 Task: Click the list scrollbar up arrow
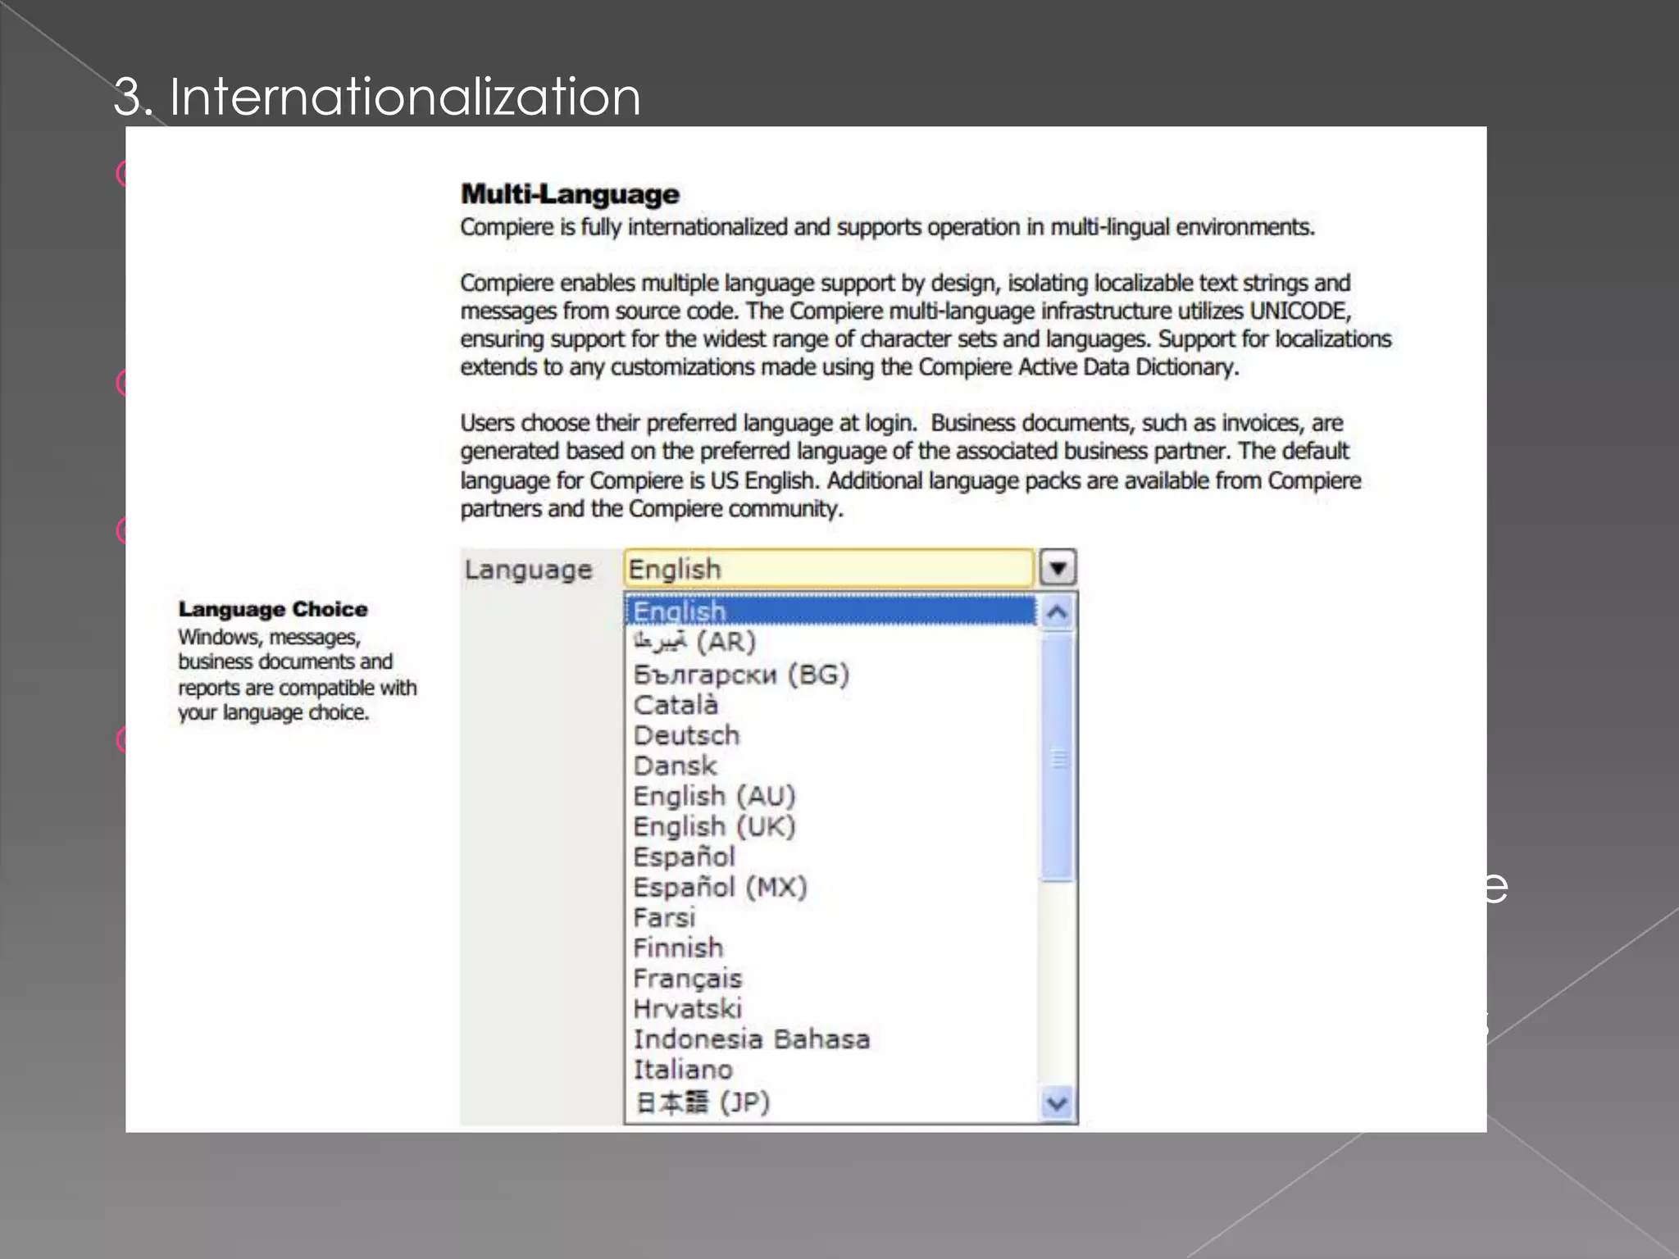pos(1058,611)
